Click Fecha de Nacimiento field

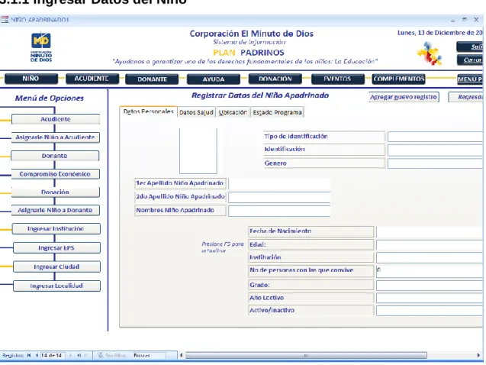430,231
